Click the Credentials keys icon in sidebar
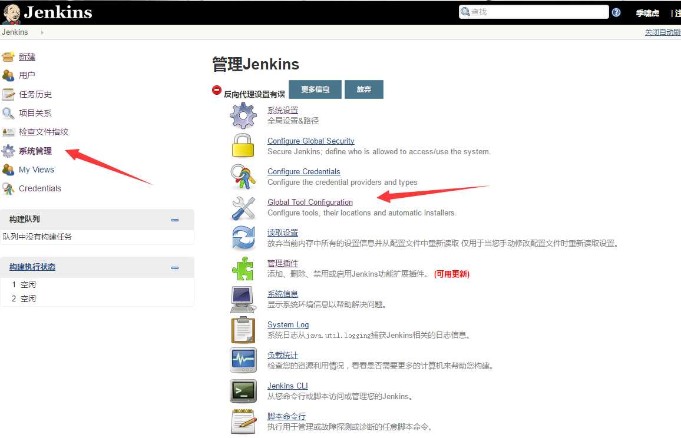 pyautogui.click(x=8, y=188)
